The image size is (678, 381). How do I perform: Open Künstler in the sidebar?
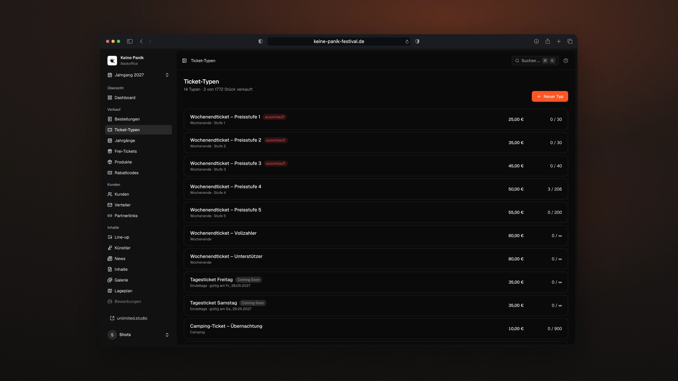138,248
